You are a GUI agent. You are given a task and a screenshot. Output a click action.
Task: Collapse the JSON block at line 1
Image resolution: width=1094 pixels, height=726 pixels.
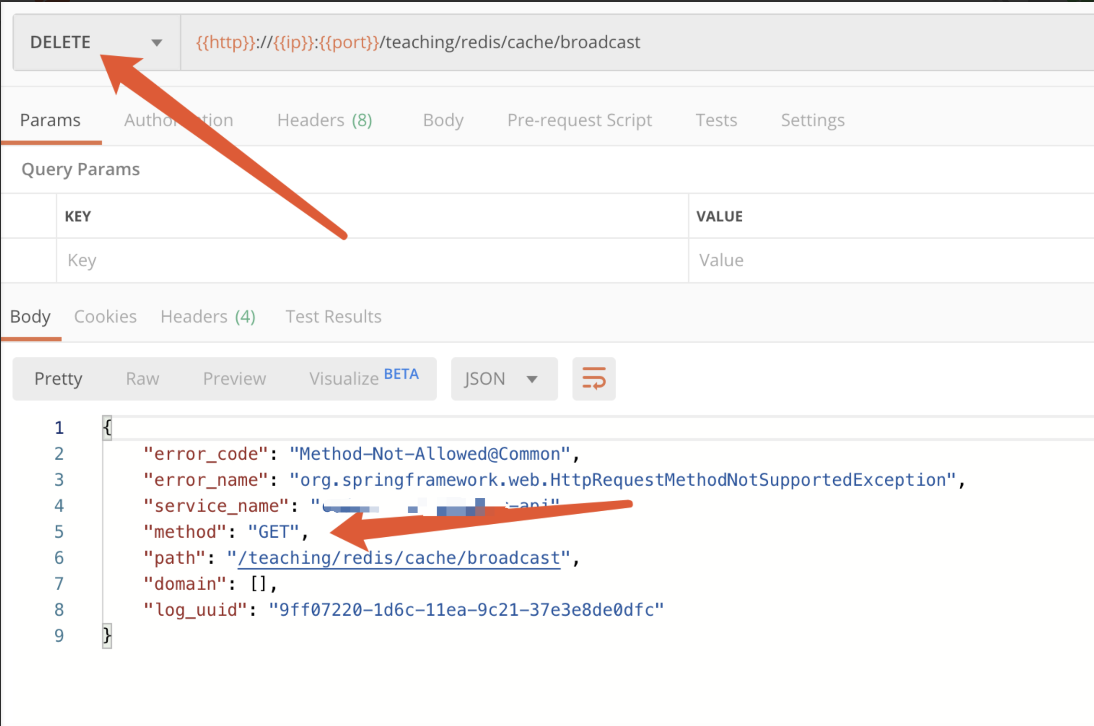106,427
